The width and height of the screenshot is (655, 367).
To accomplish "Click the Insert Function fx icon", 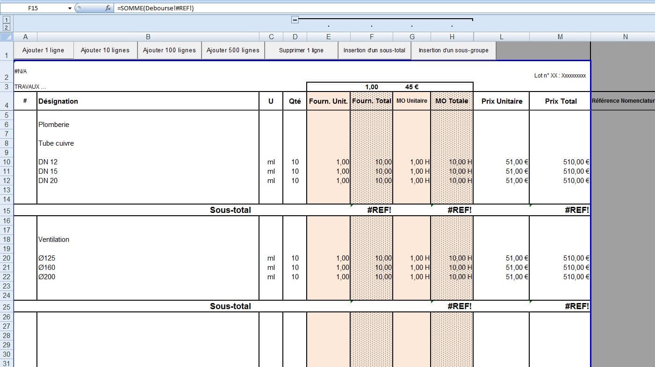I will 108,8.
